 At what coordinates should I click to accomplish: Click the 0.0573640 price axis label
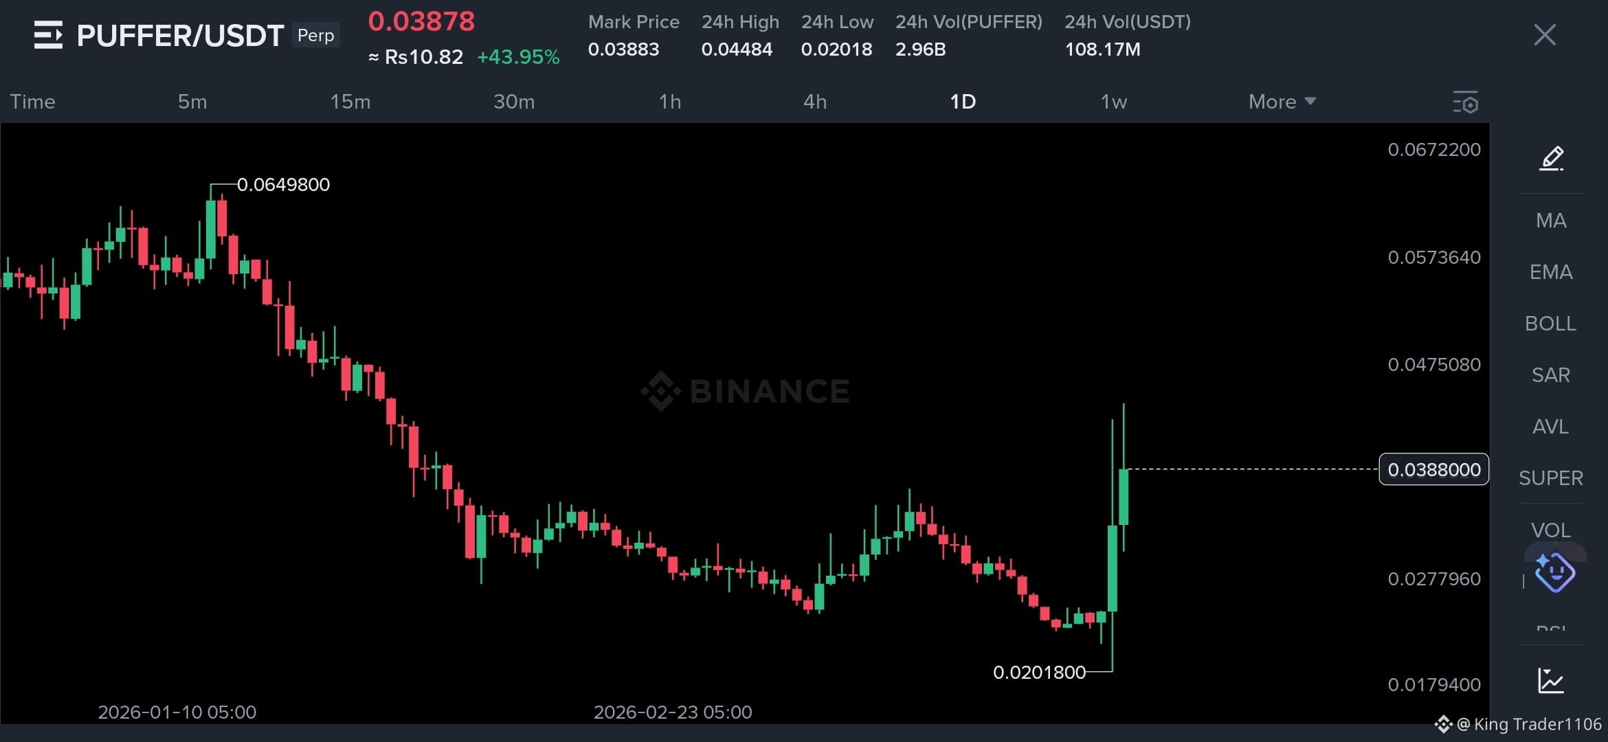pyautogui.click(x=1434, y=258)
